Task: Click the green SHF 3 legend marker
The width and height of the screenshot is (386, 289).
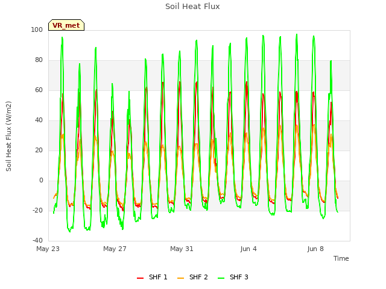Action: [x=221, y=278]
